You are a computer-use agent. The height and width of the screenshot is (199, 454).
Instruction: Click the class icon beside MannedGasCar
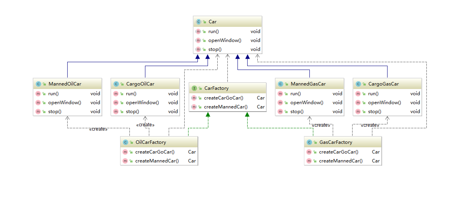point(280,84)
